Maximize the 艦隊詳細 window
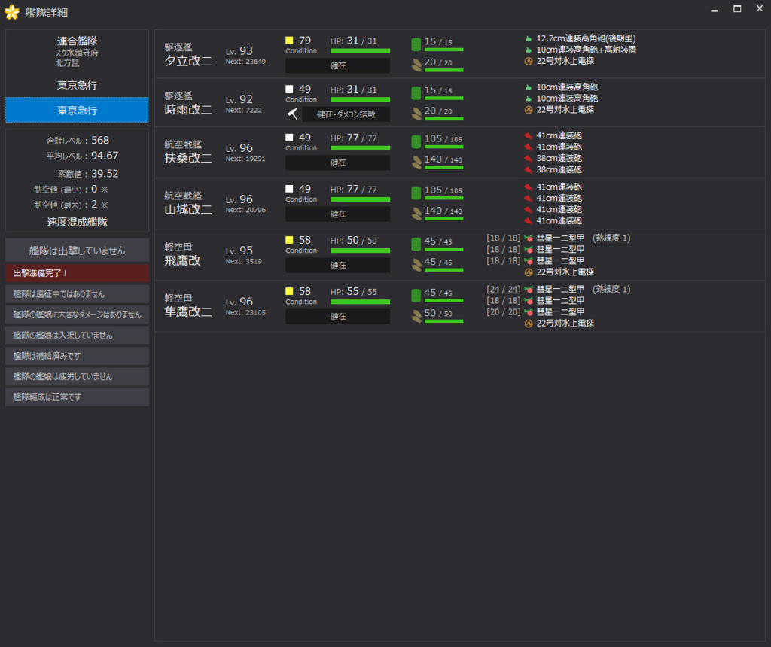The width and height of the screenshot is (771, 647). [x=737, y=9]
